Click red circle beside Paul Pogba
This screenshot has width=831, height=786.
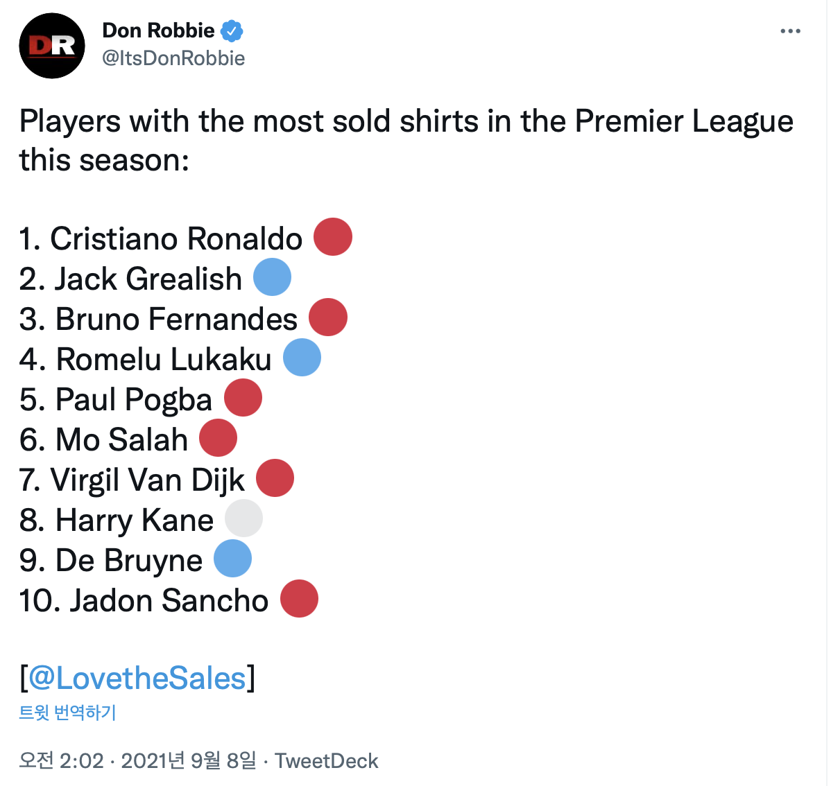pos(243,398)
